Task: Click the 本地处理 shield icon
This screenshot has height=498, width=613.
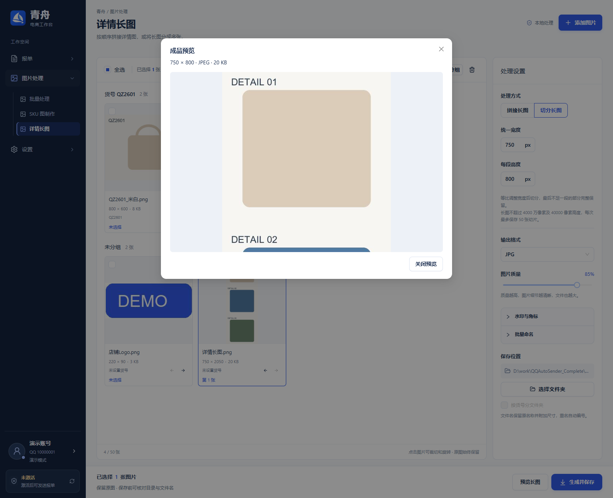Action: (529, 23)
